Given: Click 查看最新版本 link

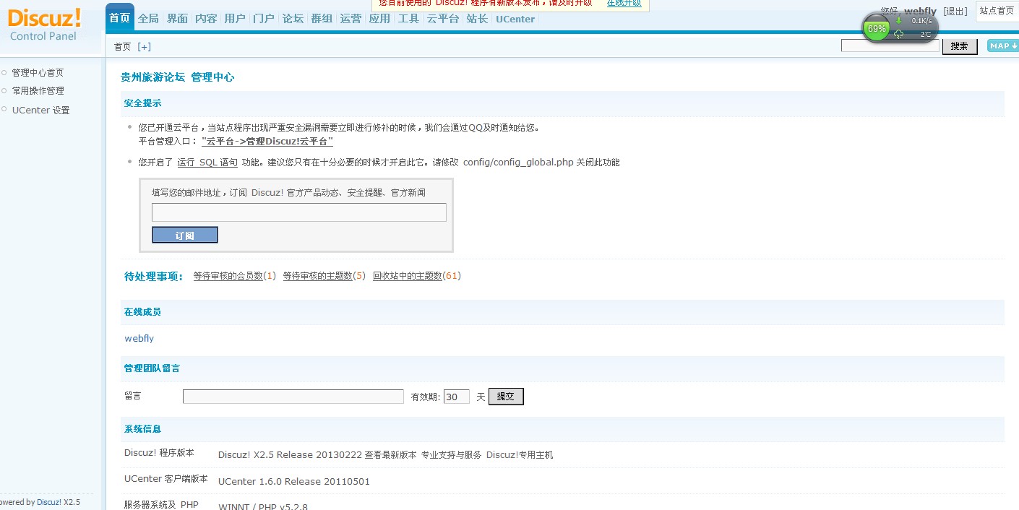Looking at the screenshot, I should pos(391,455).
